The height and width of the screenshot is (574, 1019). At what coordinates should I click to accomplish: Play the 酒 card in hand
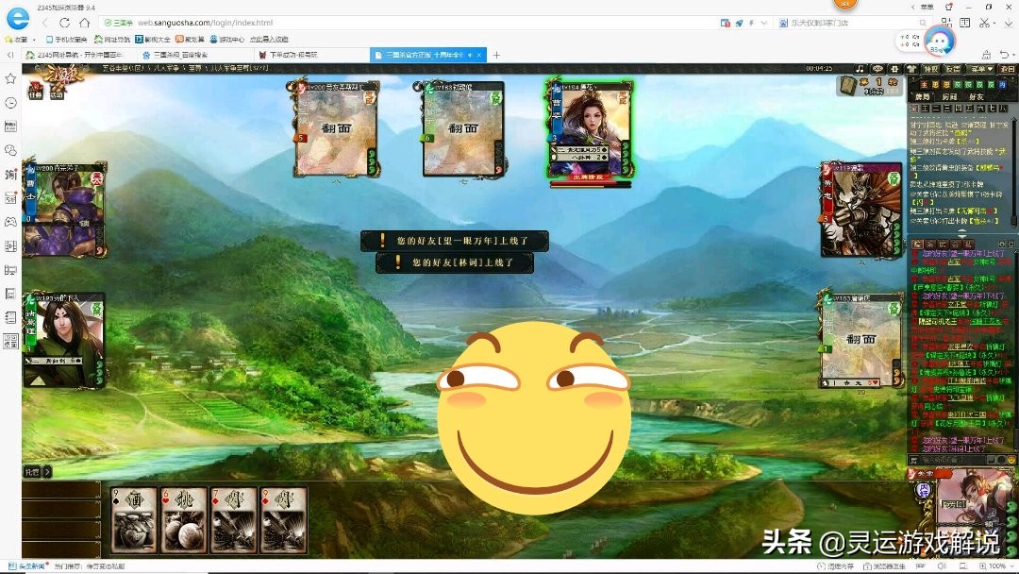point(133,521)
